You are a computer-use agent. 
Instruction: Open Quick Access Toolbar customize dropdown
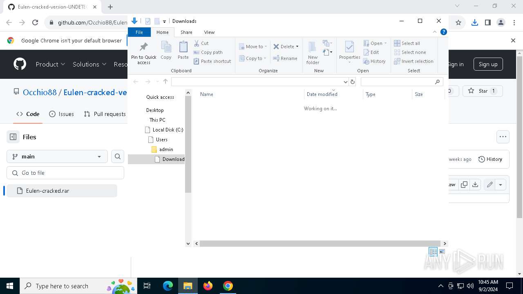[164, 21]
